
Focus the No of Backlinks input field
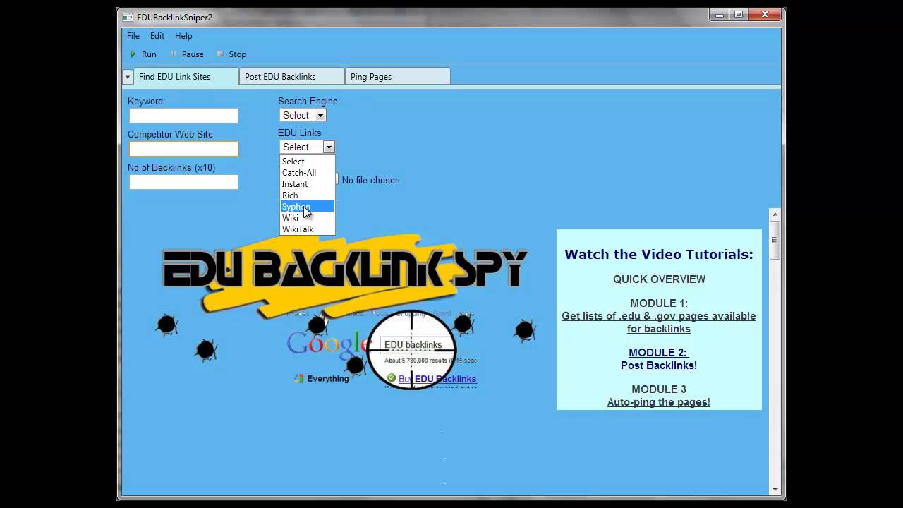[x=183, y=182]
